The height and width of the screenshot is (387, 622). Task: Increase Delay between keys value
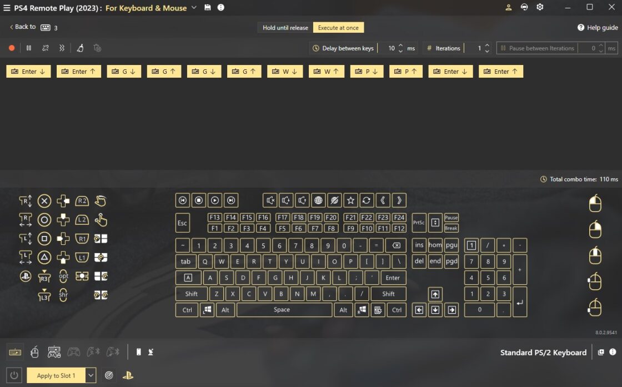click(400, 45)
